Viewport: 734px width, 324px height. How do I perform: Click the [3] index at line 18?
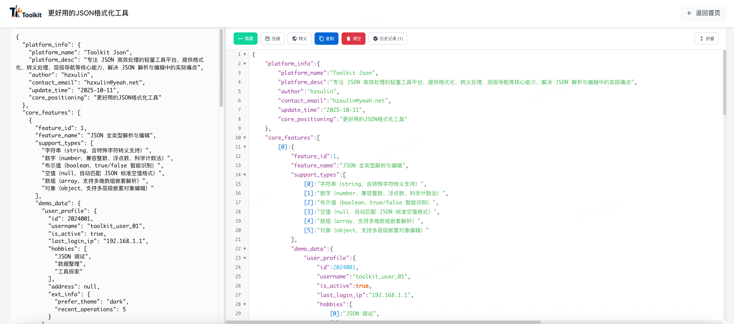point(309,212)
